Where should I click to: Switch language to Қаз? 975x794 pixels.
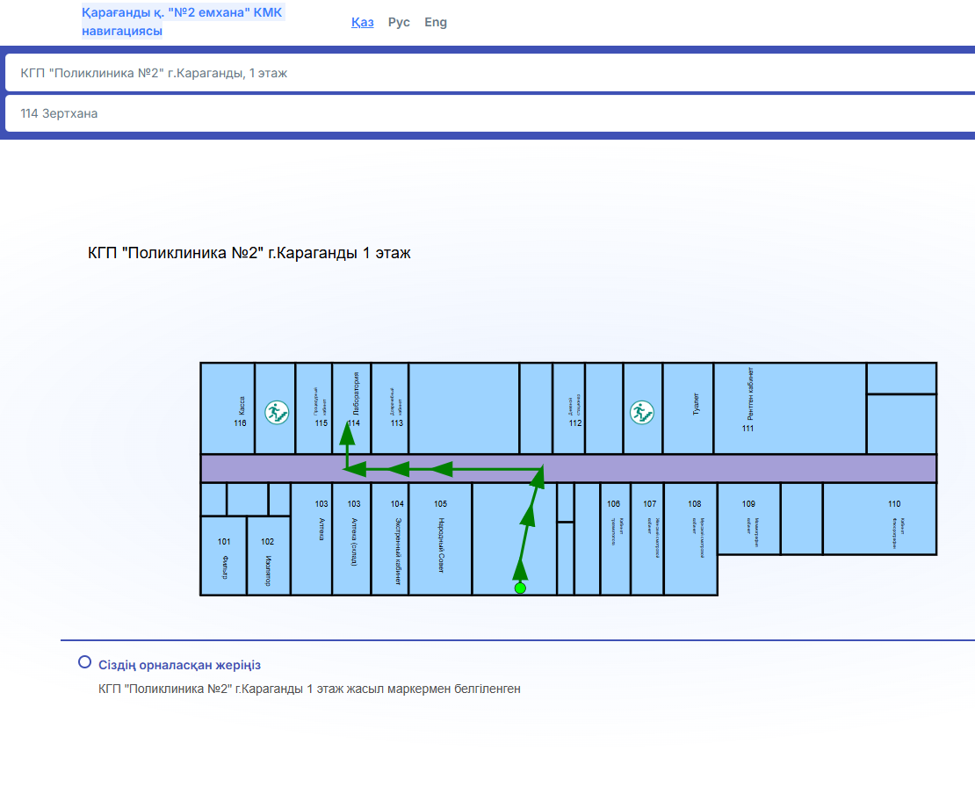[363, 22]
